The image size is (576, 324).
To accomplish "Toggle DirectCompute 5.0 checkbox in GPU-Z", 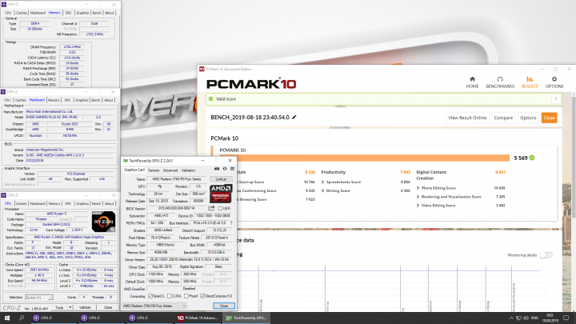I will (202, 296).
